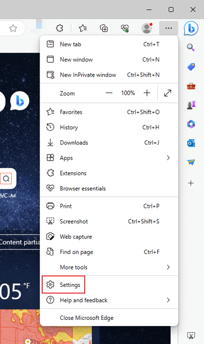Click sidebar screenshot scissors icon at bottom
The image size is (204, 344).
[x=191, y=335]
